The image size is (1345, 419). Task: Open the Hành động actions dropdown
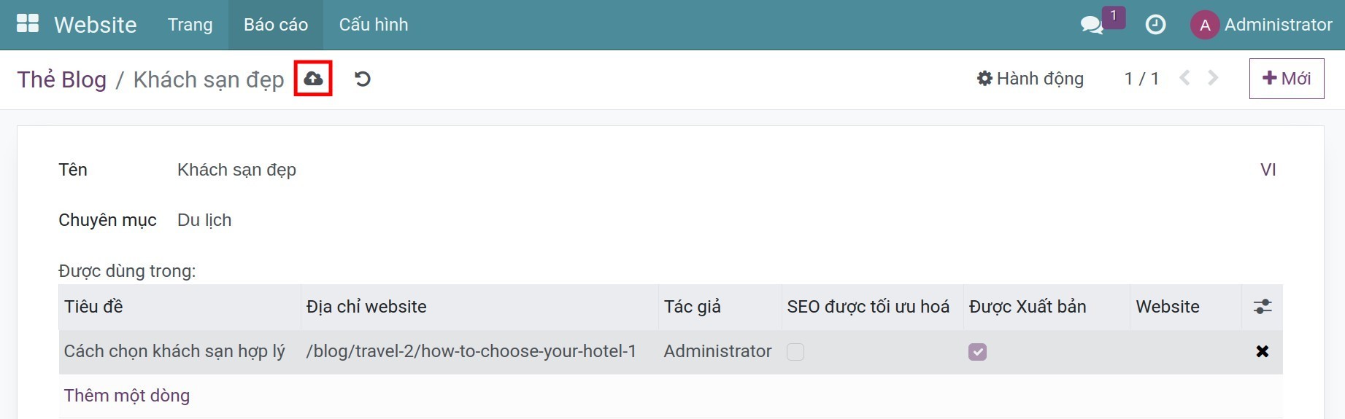(x=1030, y=79)
